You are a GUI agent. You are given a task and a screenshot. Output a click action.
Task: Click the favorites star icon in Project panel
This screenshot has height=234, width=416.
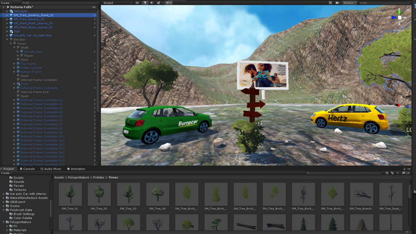398,173
